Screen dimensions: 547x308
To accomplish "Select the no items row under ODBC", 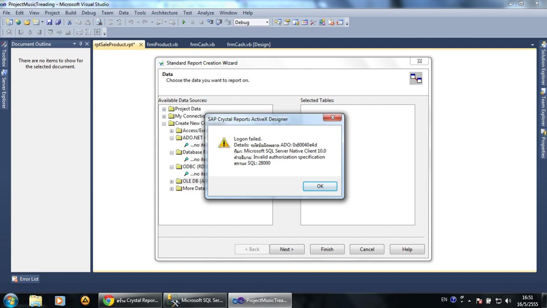I will pos(195,174).
